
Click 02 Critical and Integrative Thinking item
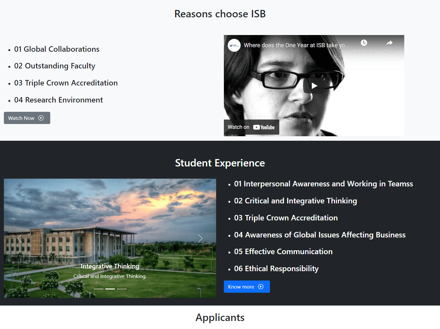pyautogui.click(x=295, y=201)
